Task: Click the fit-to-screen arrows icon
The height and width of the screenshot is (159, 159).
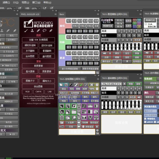Action: (x=92, y=85)
